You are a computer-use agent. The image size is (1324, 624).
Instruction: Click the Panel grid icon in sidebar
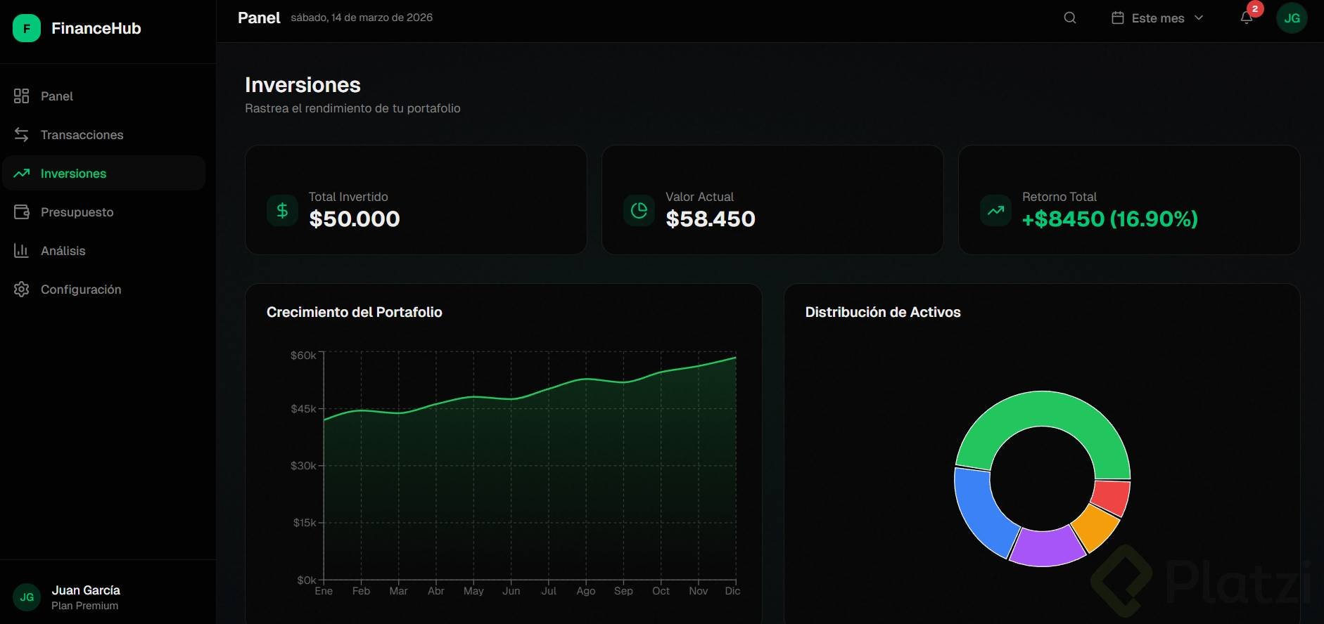tap(21, 96)
